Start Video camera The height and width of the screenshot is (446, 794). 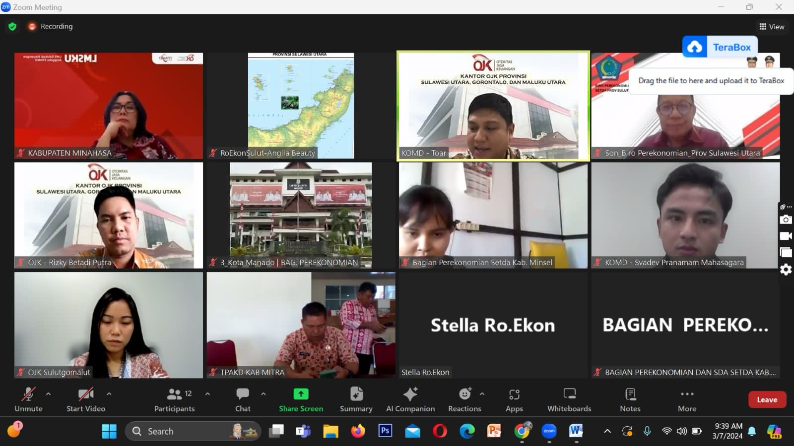coord(86,400)
